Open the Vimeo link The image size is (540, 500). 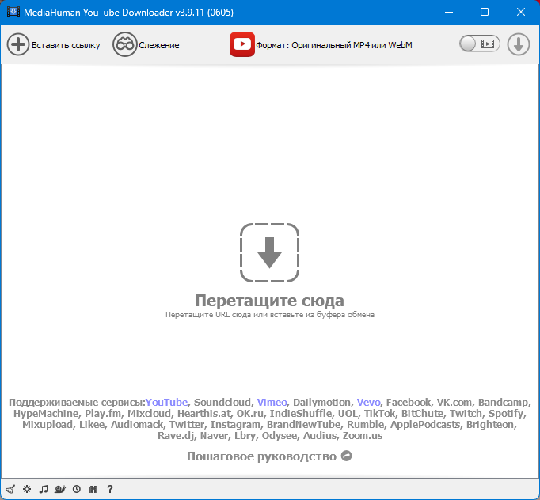coord(272,402)
